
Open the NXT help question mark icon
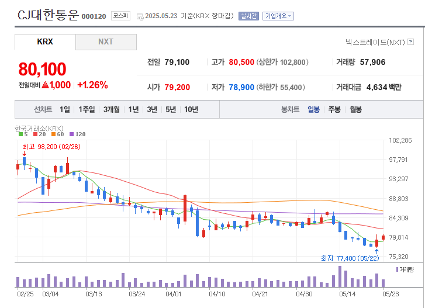[411, 41]
